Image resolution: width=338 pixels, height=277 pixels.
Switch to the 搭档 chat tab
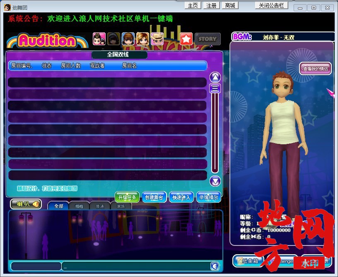pos(79,206)
